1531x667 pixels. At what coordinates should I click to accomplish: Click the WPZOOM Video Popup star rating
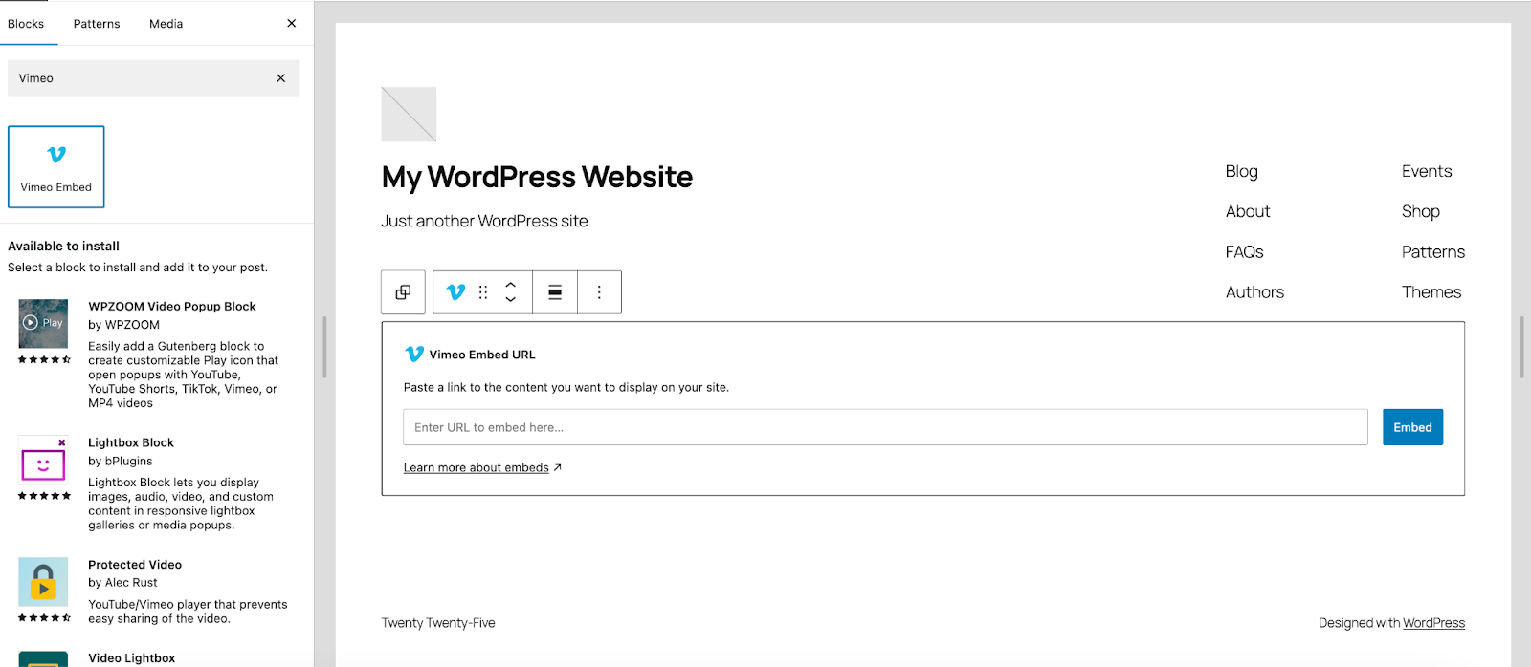(44, 360)
